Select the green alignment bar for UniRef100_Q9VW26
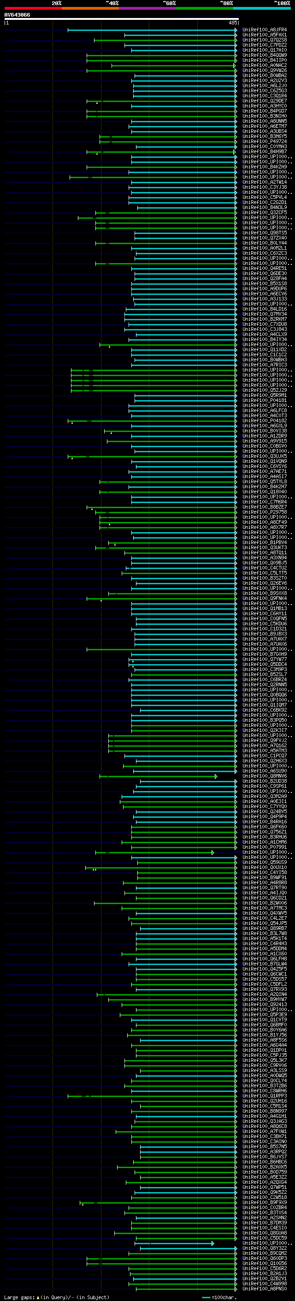Image resolution: width=295 pixels, height=1301 pixels. pos(161,71)
